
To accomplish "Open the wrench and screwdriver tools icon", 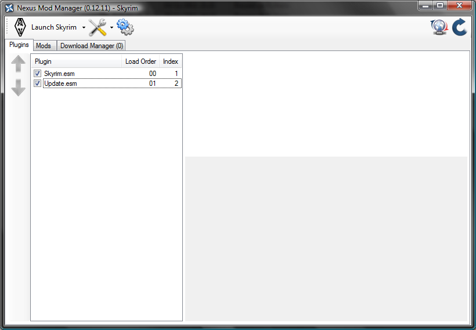I will coord(98,28).
